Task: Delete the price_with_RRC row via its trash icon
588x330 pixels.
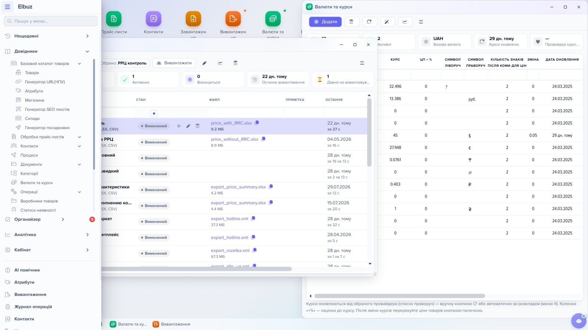Action: click(198, 126)
